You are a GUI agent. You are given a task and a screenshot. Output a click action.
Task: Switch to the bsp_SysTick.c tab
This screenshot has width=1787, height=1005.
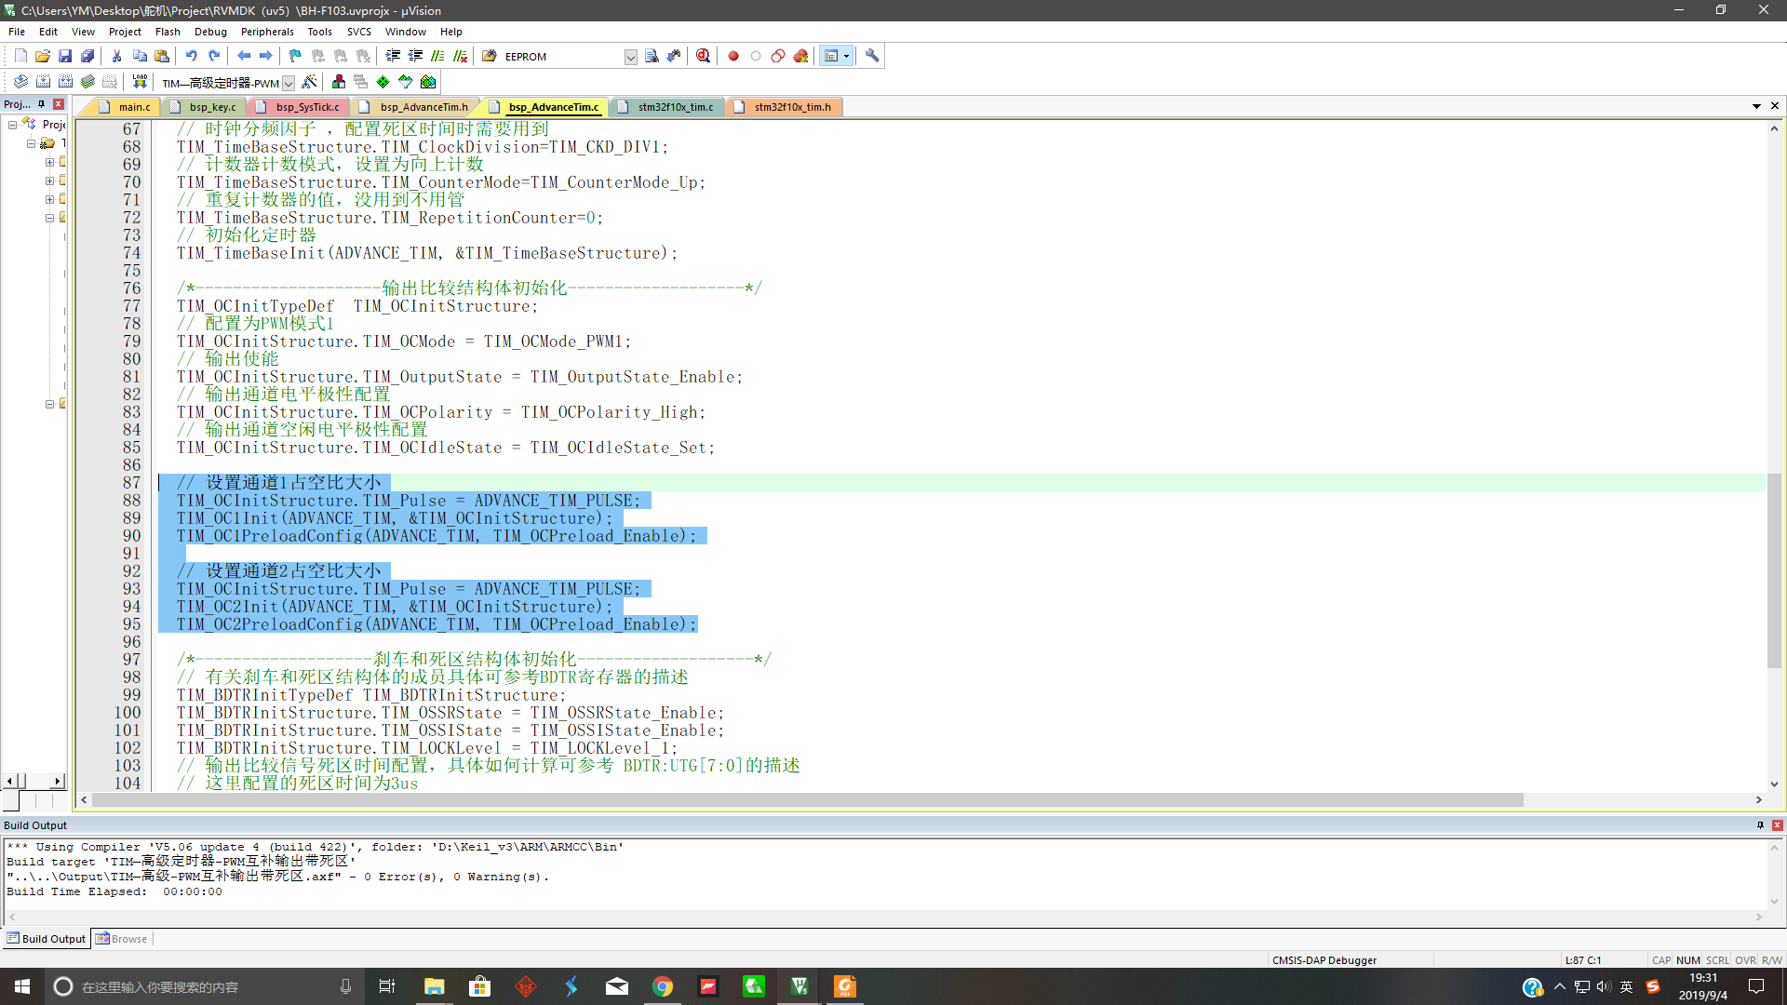(306, 107)
